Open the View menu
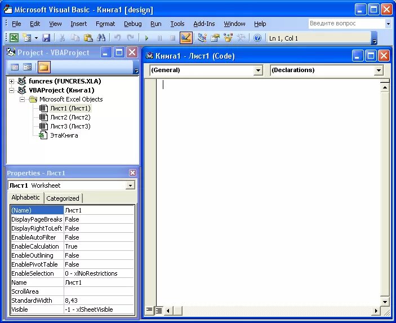396x323 pixels. click(x=55, y=24)
